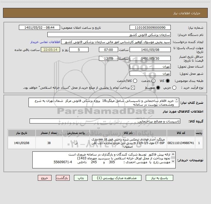This screenshot has width=211, height=204.
Task: Click the خروج exit button
Action: point(45,178)
